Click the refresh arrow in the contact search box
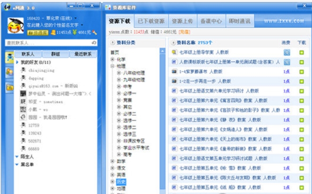This screenshot has height=194, width=312. pos(94,42)
